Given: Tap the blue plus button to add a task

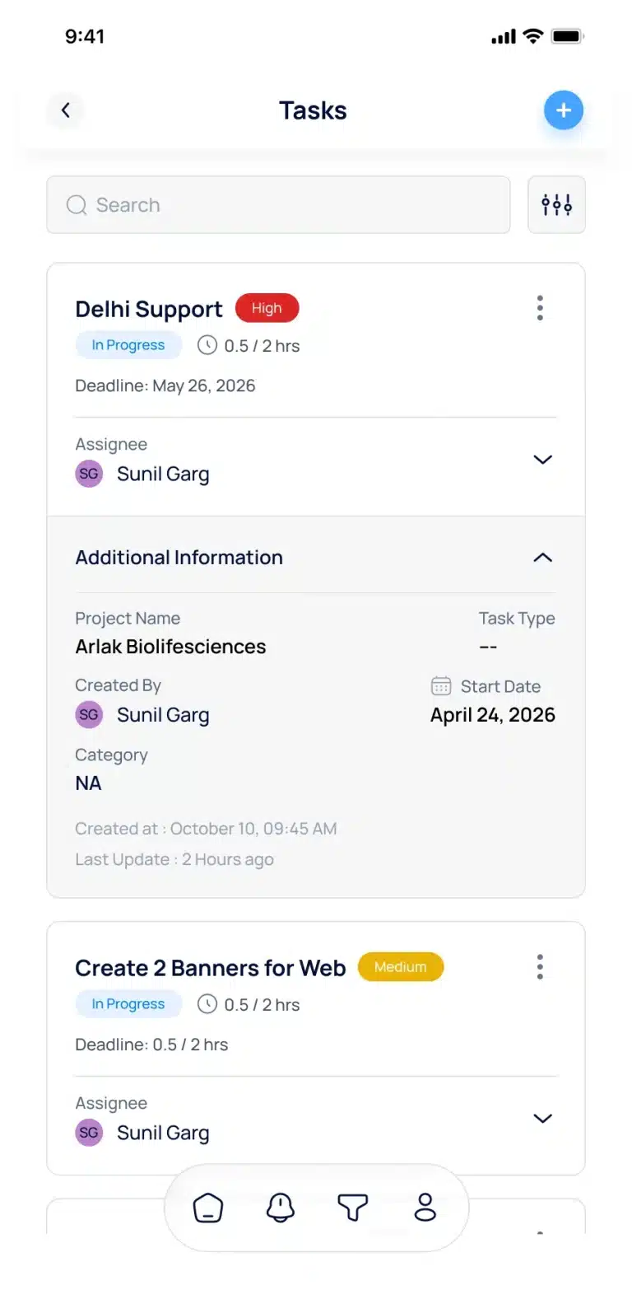Looking at the screenshot, I should [564, 110].
